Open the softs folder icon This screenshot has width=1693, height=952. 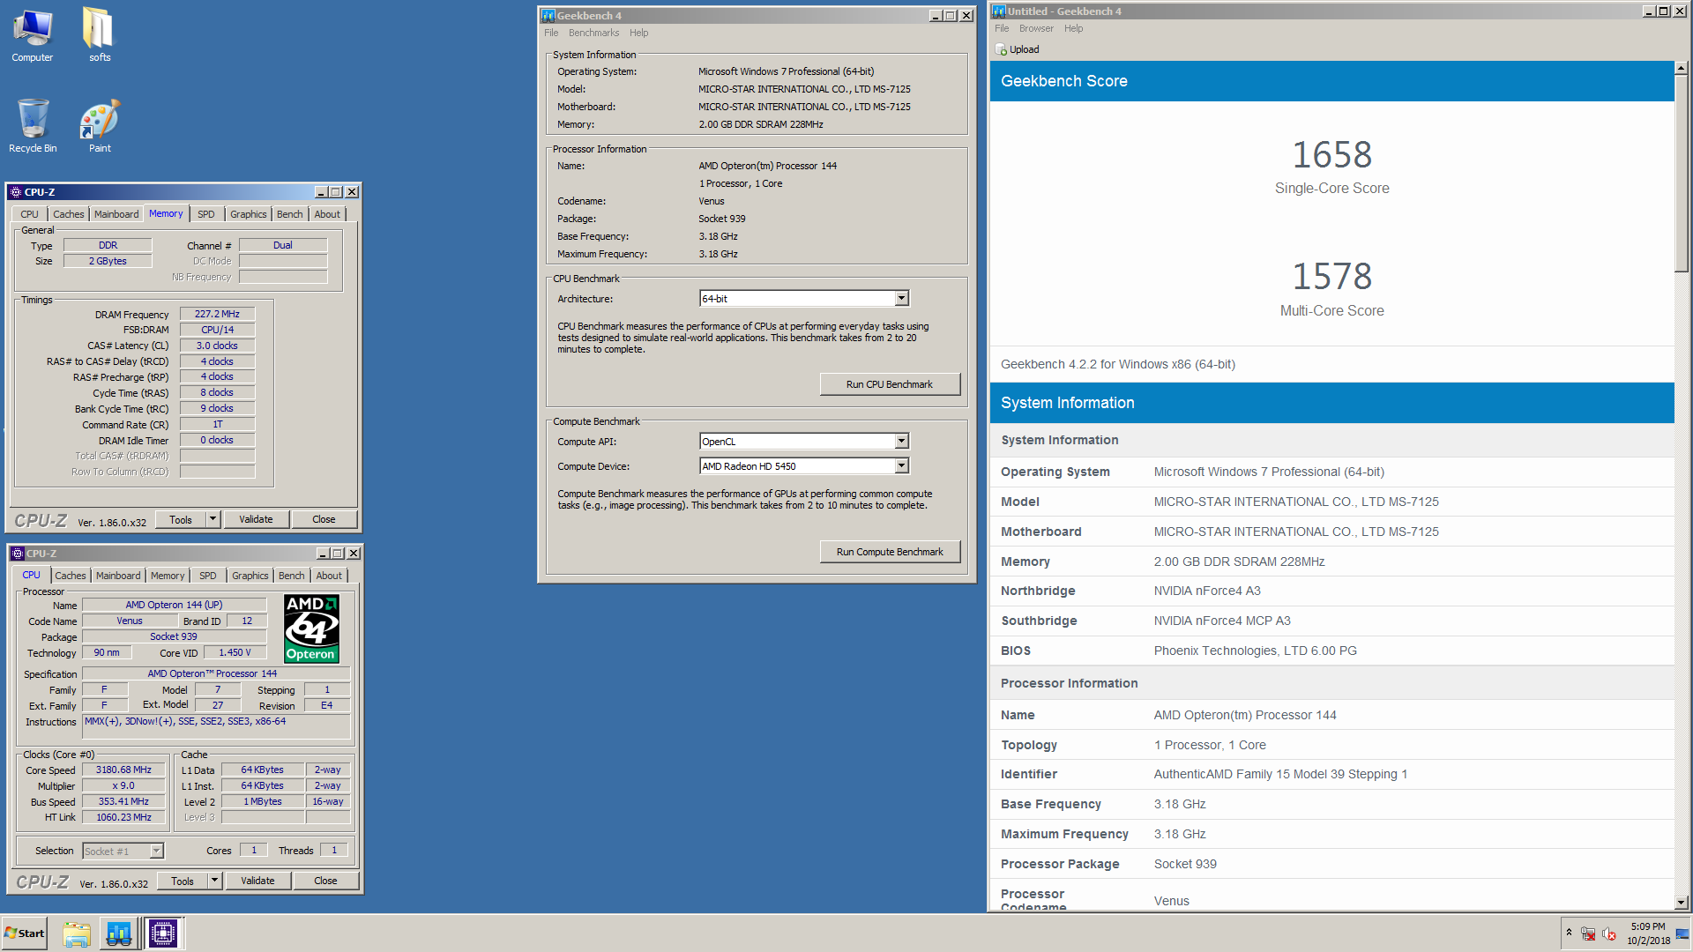coord(100,35)
